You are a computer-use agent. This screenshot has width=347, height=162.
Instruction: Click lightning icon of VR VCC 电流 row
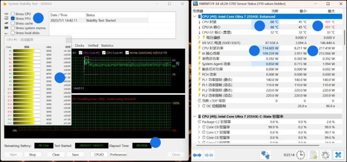click(200, 43)
